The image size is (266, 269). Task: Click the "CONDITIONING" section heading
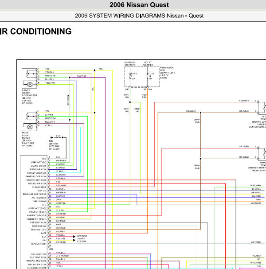click(41, 31)
